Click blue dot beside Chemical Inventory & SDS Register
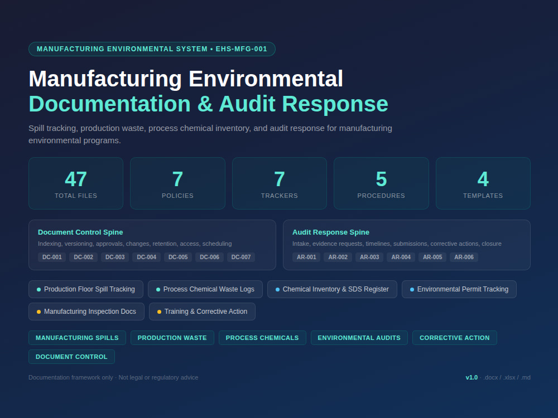Image resolution: width=558 pixels, height=418 pixels. click(x=277, y=290)
